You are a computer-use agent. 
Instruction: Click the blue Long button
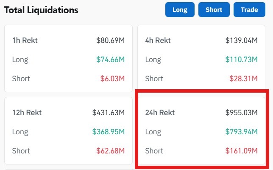[x=180, y=9]
